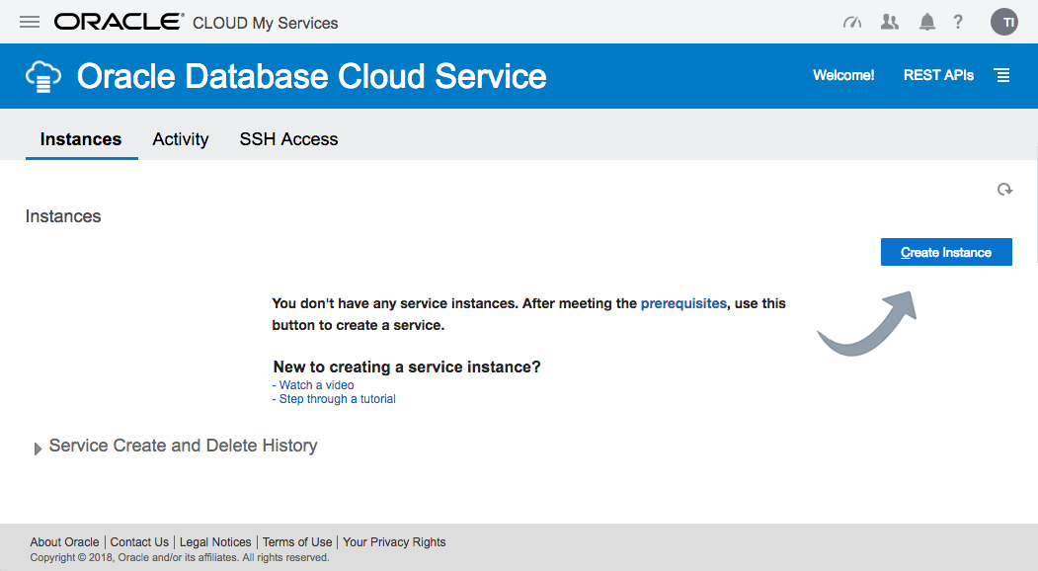The width and height of the screenshot is (1038, 571).
Task: Switch to the Activity tab
Action: [180, 139]
